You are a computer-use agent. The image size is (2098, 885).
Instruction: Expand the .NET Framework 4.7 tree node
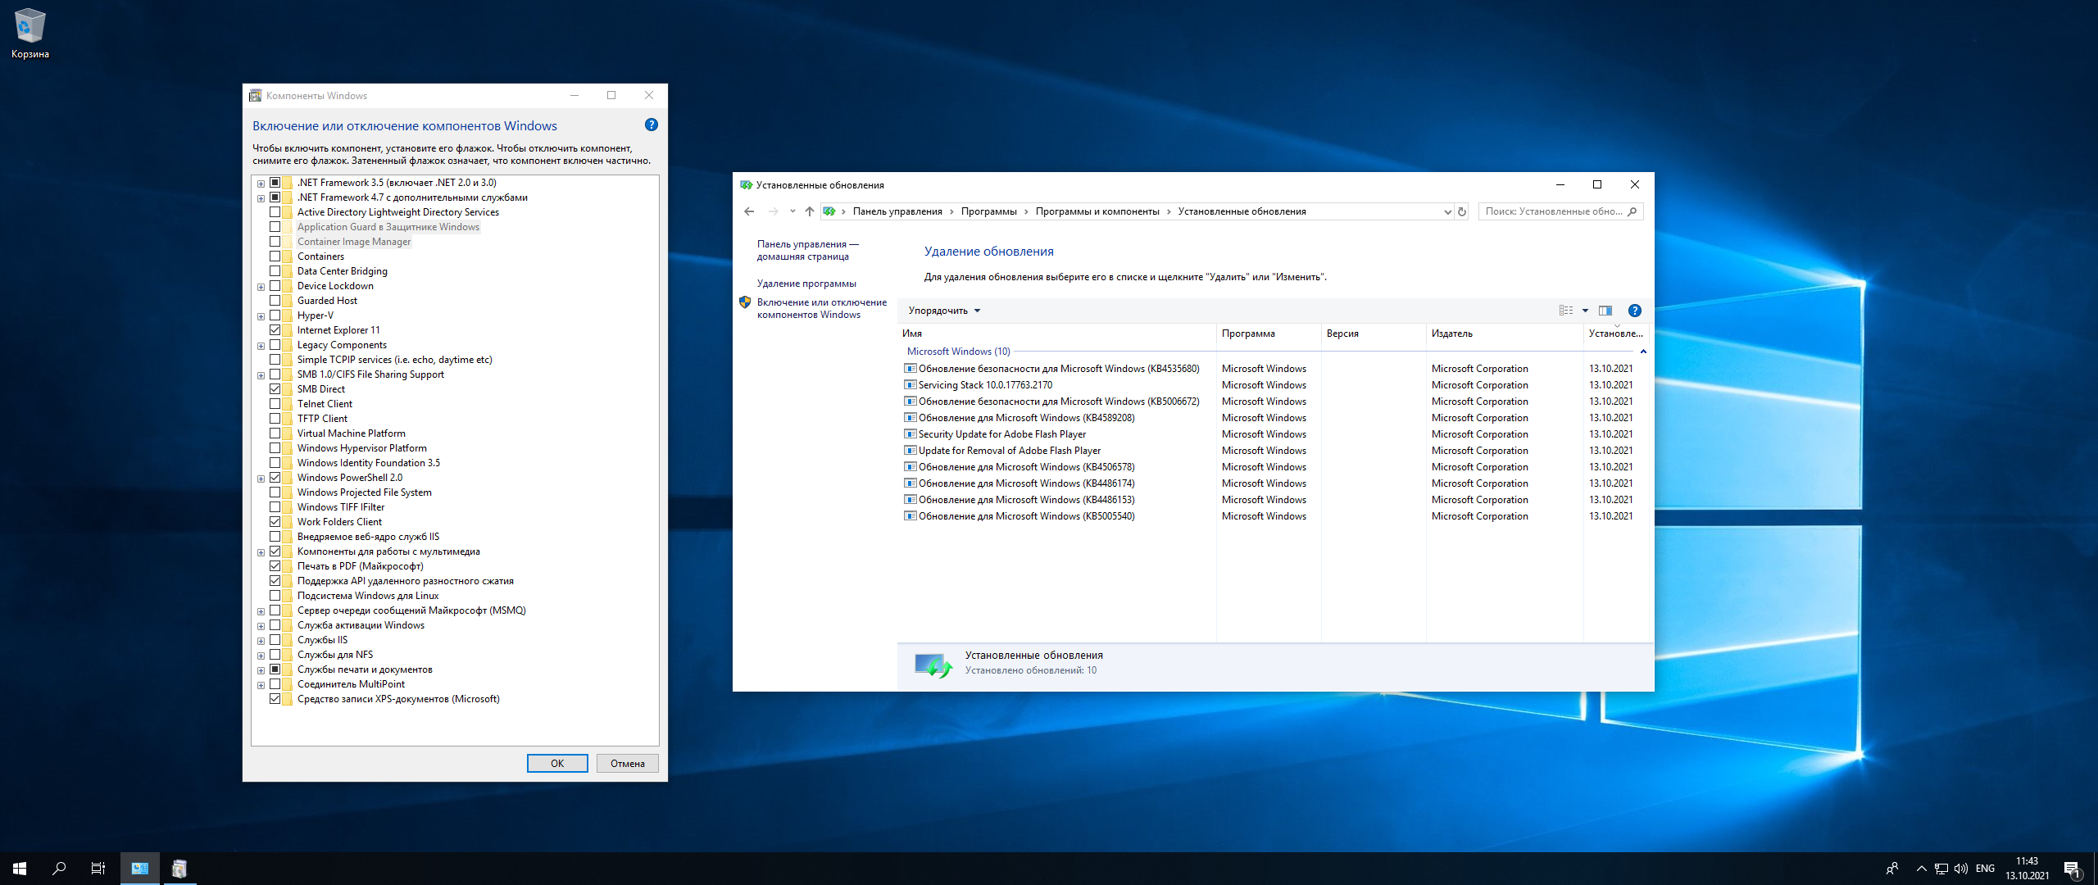coord(261,198)
